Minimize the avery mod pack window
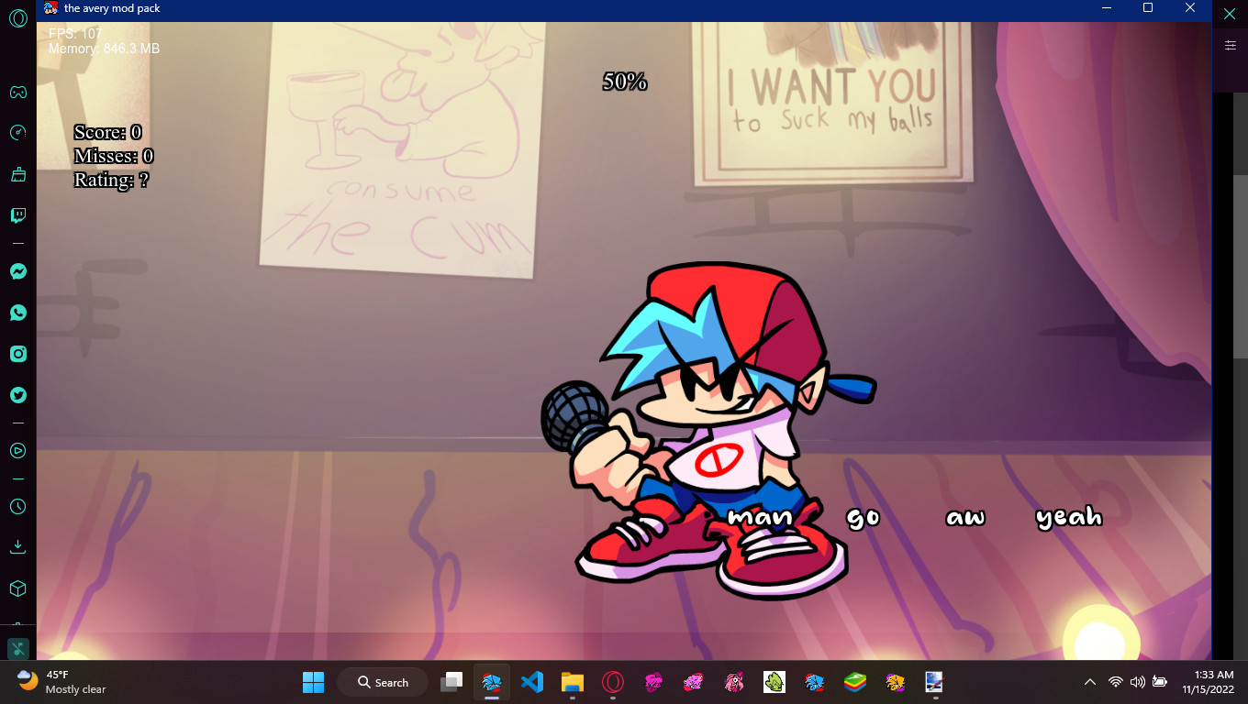The height and width of the screenshot is (704, 1248). point(1106,8)
